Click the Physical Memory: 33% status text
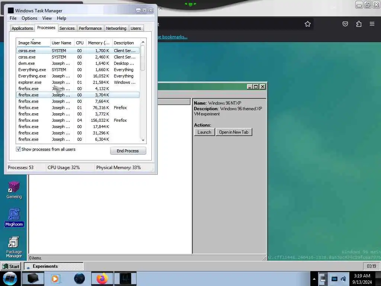This screenshot has height=286, width=381. tap(119, 168)
